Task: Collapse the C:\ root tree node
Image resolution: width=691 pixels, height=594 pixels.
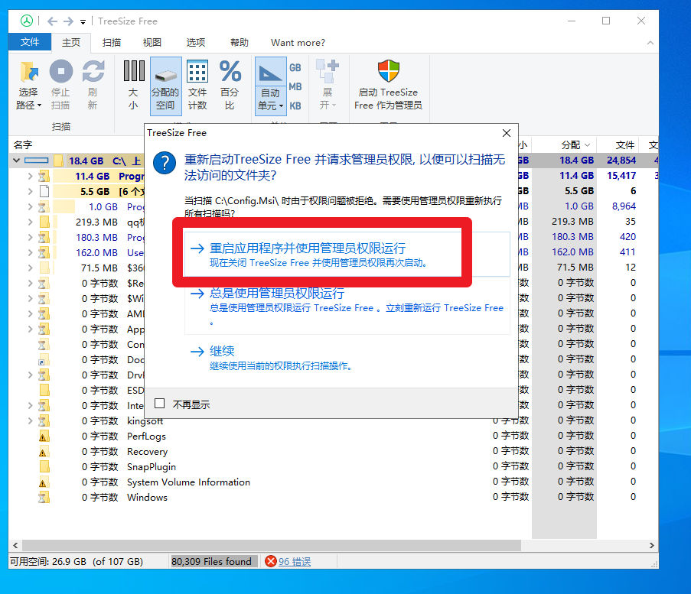Action: point(16,161)
